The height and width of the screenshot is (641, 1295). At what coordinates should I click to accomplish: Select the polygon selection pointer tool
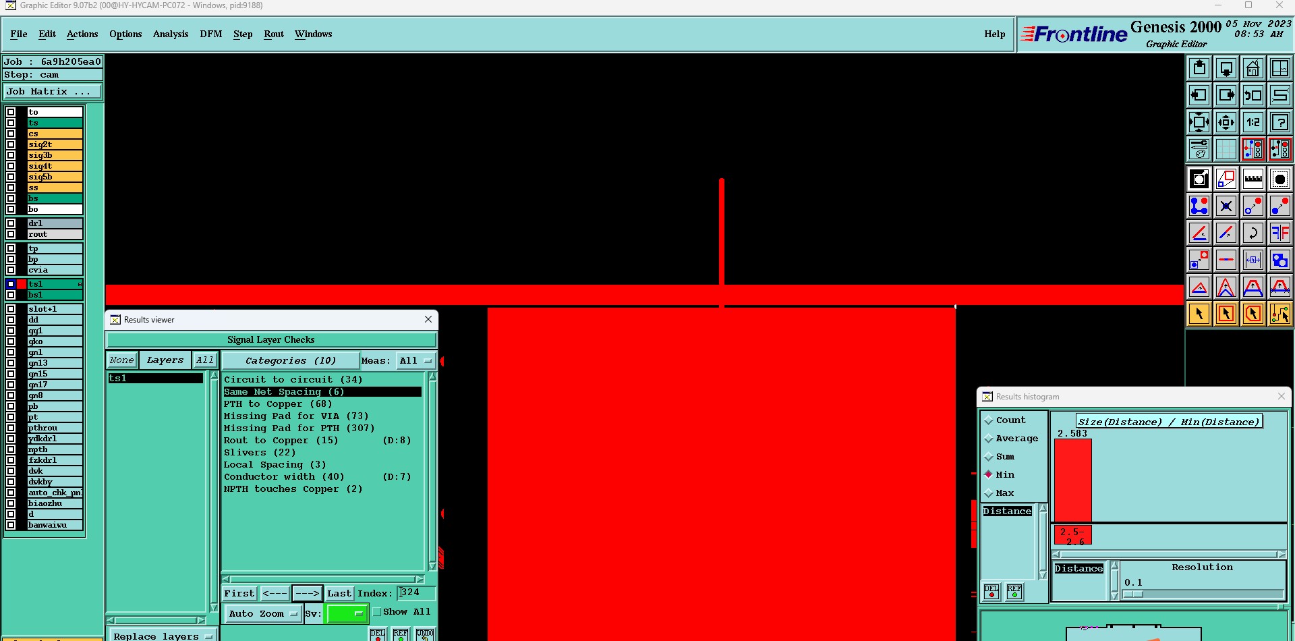pos(1253,314)
